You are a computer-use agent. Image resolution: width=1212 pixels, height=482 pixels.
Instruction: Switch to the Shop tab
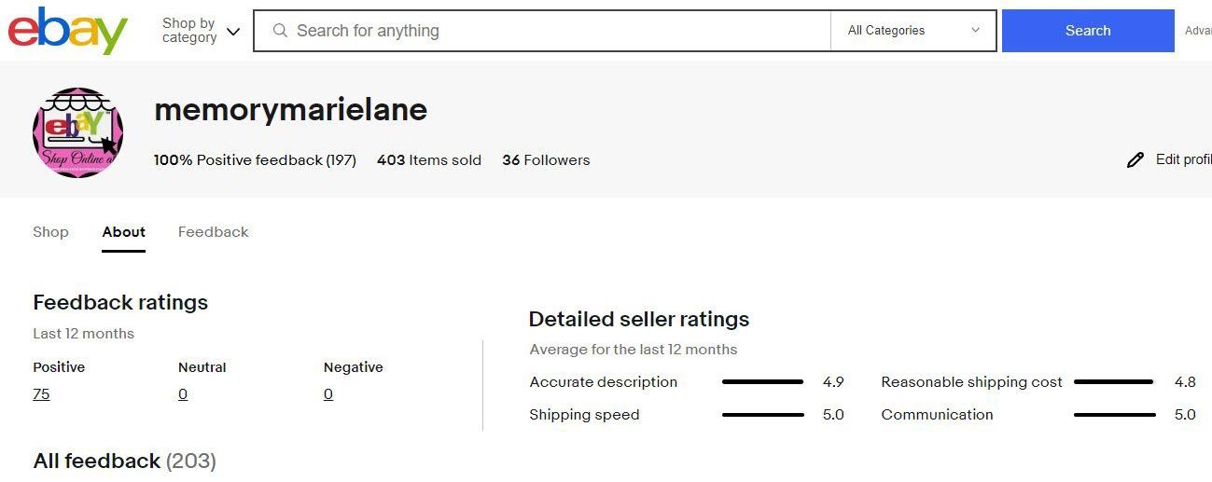coord(50,232)
